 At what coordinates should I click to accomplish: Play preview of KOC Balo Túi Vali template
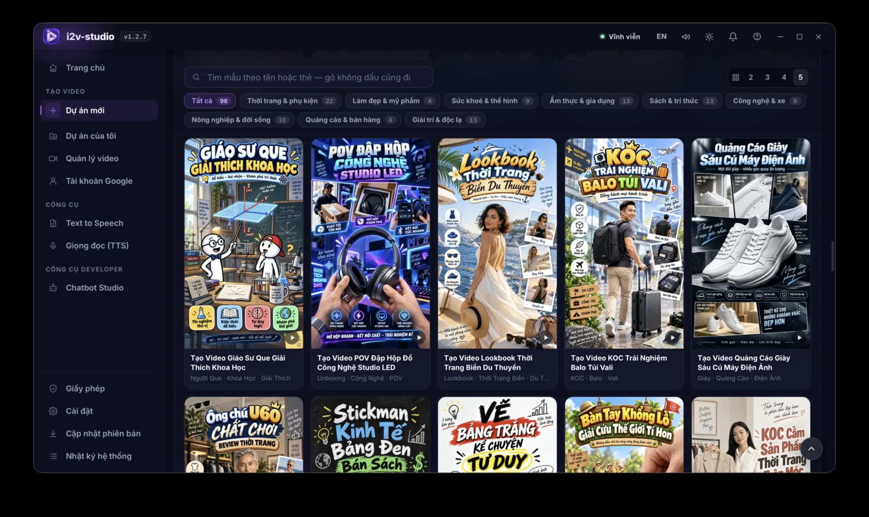point(673,337)
